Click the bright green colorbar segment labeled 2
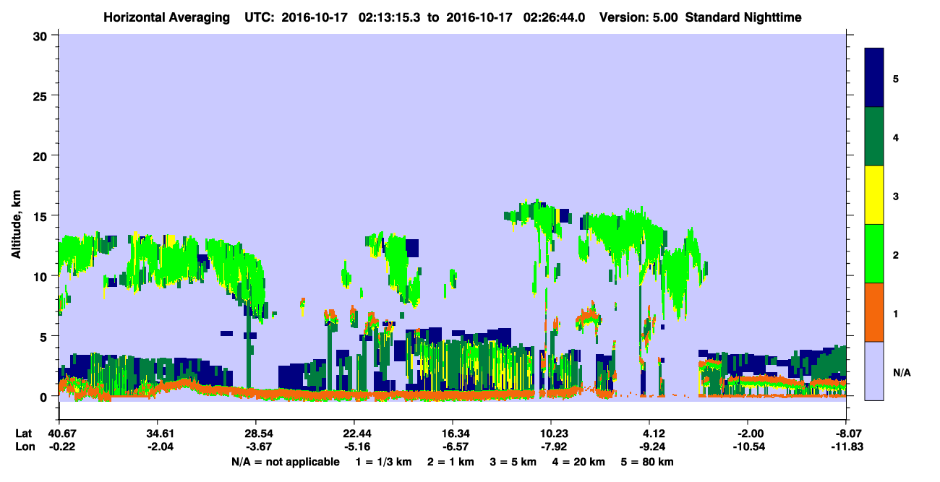 click(x=874, y=254)
